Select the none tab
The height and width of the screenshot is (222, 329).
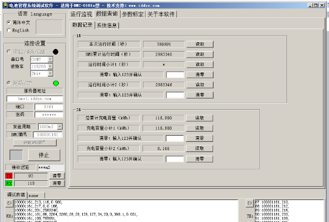coord(36,195)
